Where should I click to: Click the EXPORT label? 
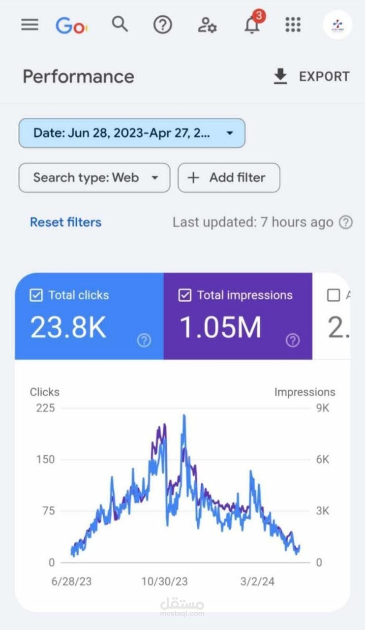324,77
